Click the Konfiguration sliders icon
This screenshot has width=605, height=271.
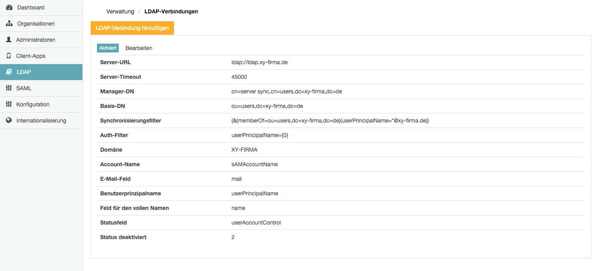[9, 104]
